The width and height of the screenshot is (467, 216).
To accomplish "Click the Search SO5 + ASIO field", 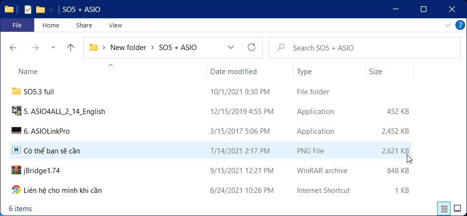I will point(364,48).
